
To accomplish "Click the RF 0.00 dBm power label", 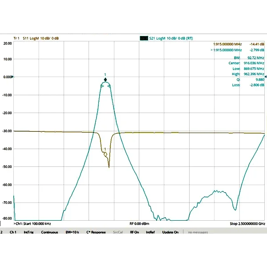I will click(x=139, y=223).
